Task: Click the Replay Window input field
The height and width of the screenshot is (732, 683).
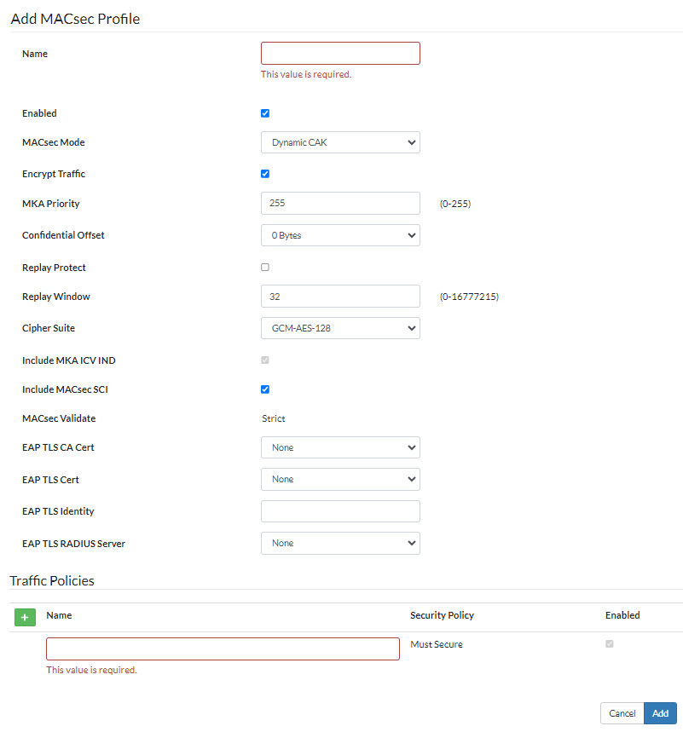Action: [340, 297]
